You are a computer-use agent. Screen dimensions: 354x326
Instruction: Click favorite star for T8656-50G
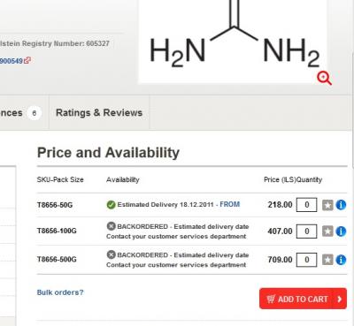[327, 205]
